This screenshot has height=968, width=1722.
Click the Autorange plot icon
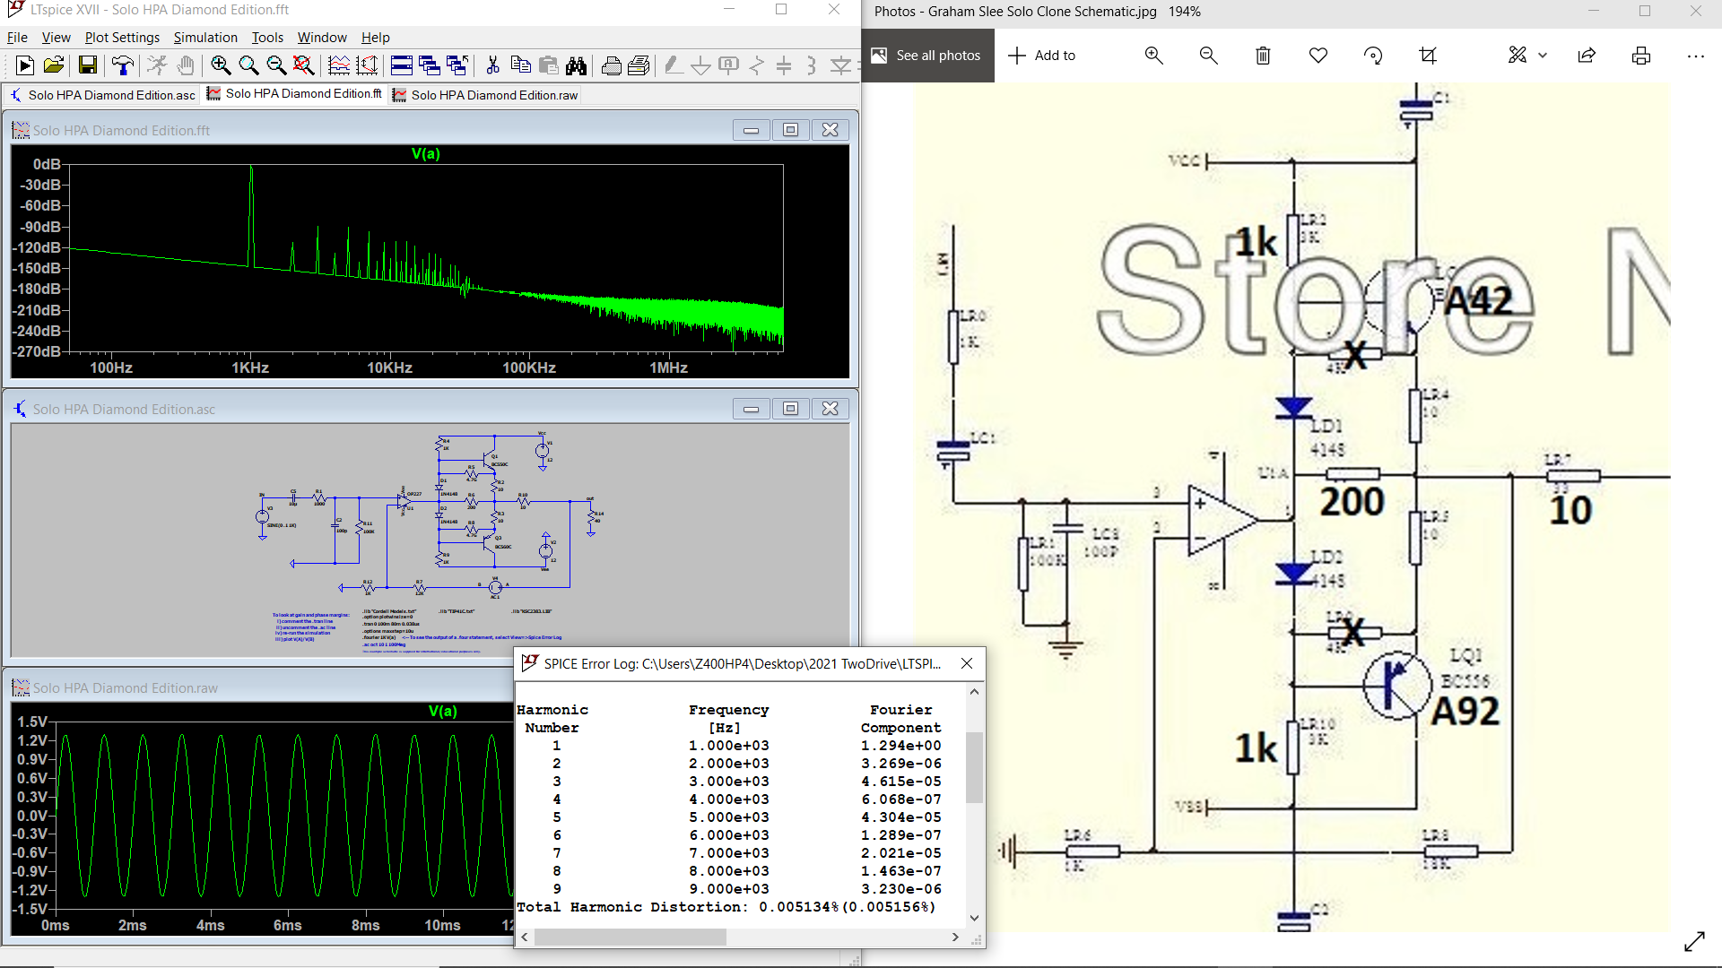click(339, 65)
